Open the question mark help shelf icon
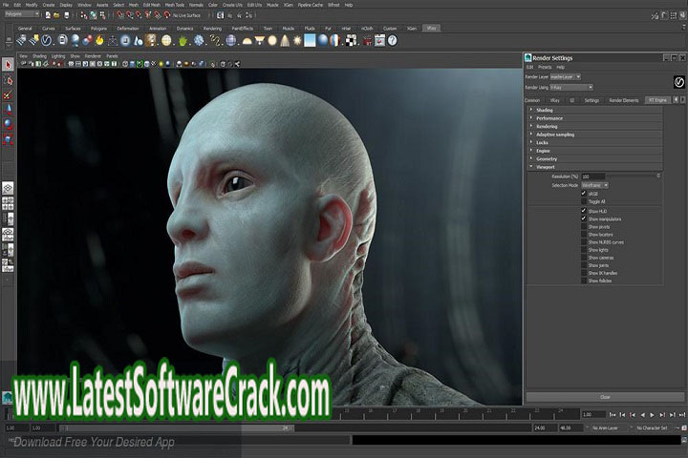 [x=393, y=41]
